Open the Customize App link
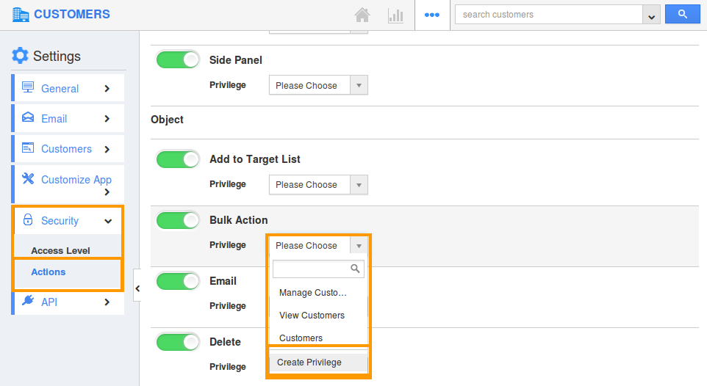This screenshot has height=386, width=707. click(x=76, y=180)
